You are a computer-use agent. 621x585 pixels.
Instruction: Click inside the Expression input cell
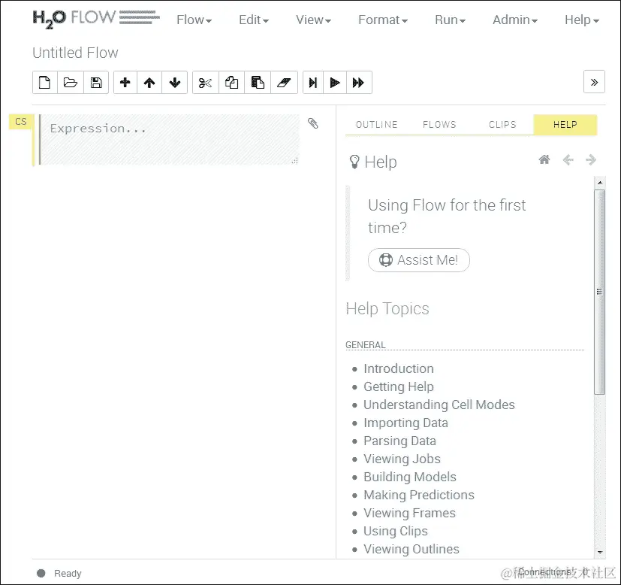coord(170,140)
